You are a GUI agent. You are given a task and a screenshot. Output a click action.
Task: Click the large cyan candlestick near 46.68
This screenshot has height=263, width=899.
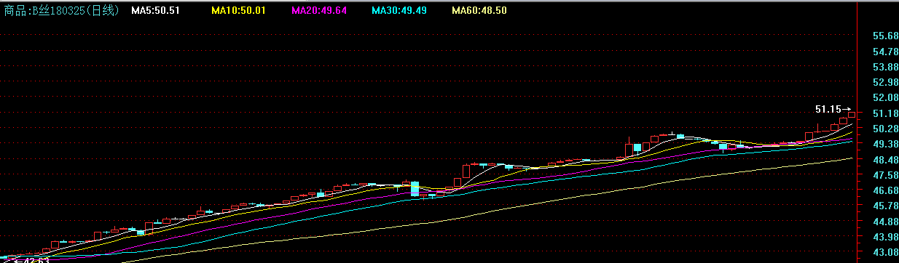click(x=415, y=189)
